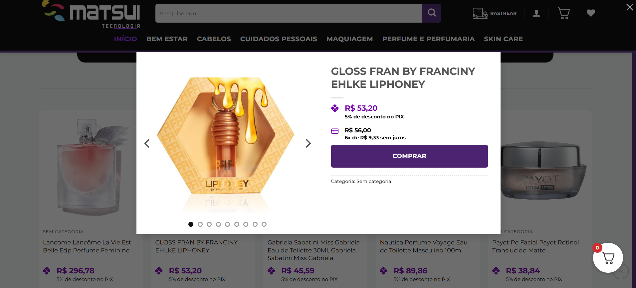Show next product image with right chevron
Screen dimensions: 636x288
pyautogui.click(x=308, y=143)
